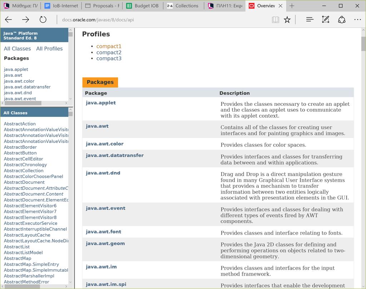
Task: Click the vertical scrollbar of main page
Action: 363,44
